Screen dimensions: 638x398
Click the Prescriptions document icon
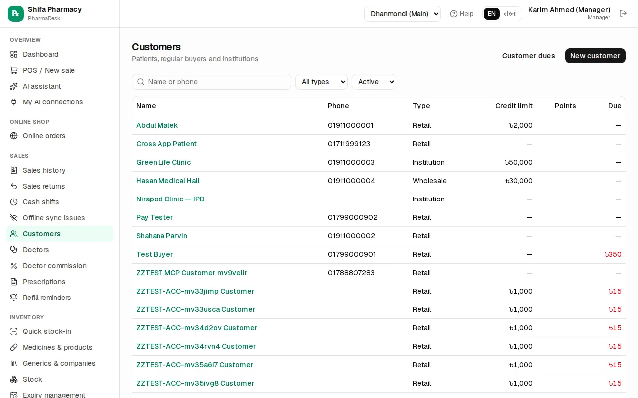14,282
